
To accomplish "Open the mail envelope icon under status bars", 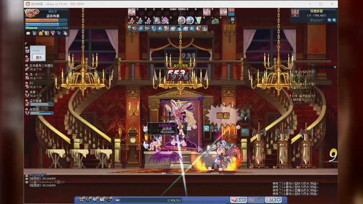I will (x=28, y=33).
